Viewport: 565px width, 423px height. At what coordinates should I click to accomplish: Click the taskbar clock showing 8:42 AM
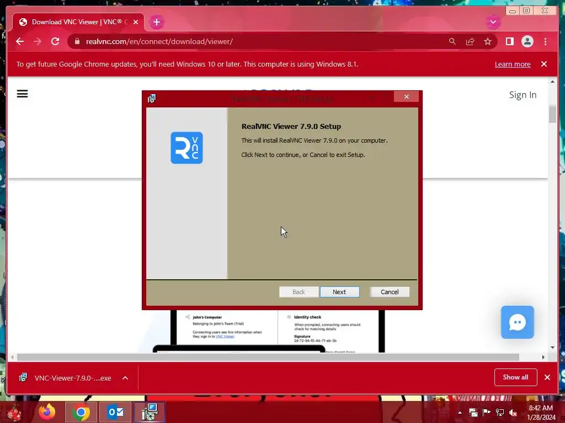coord(541,413)
